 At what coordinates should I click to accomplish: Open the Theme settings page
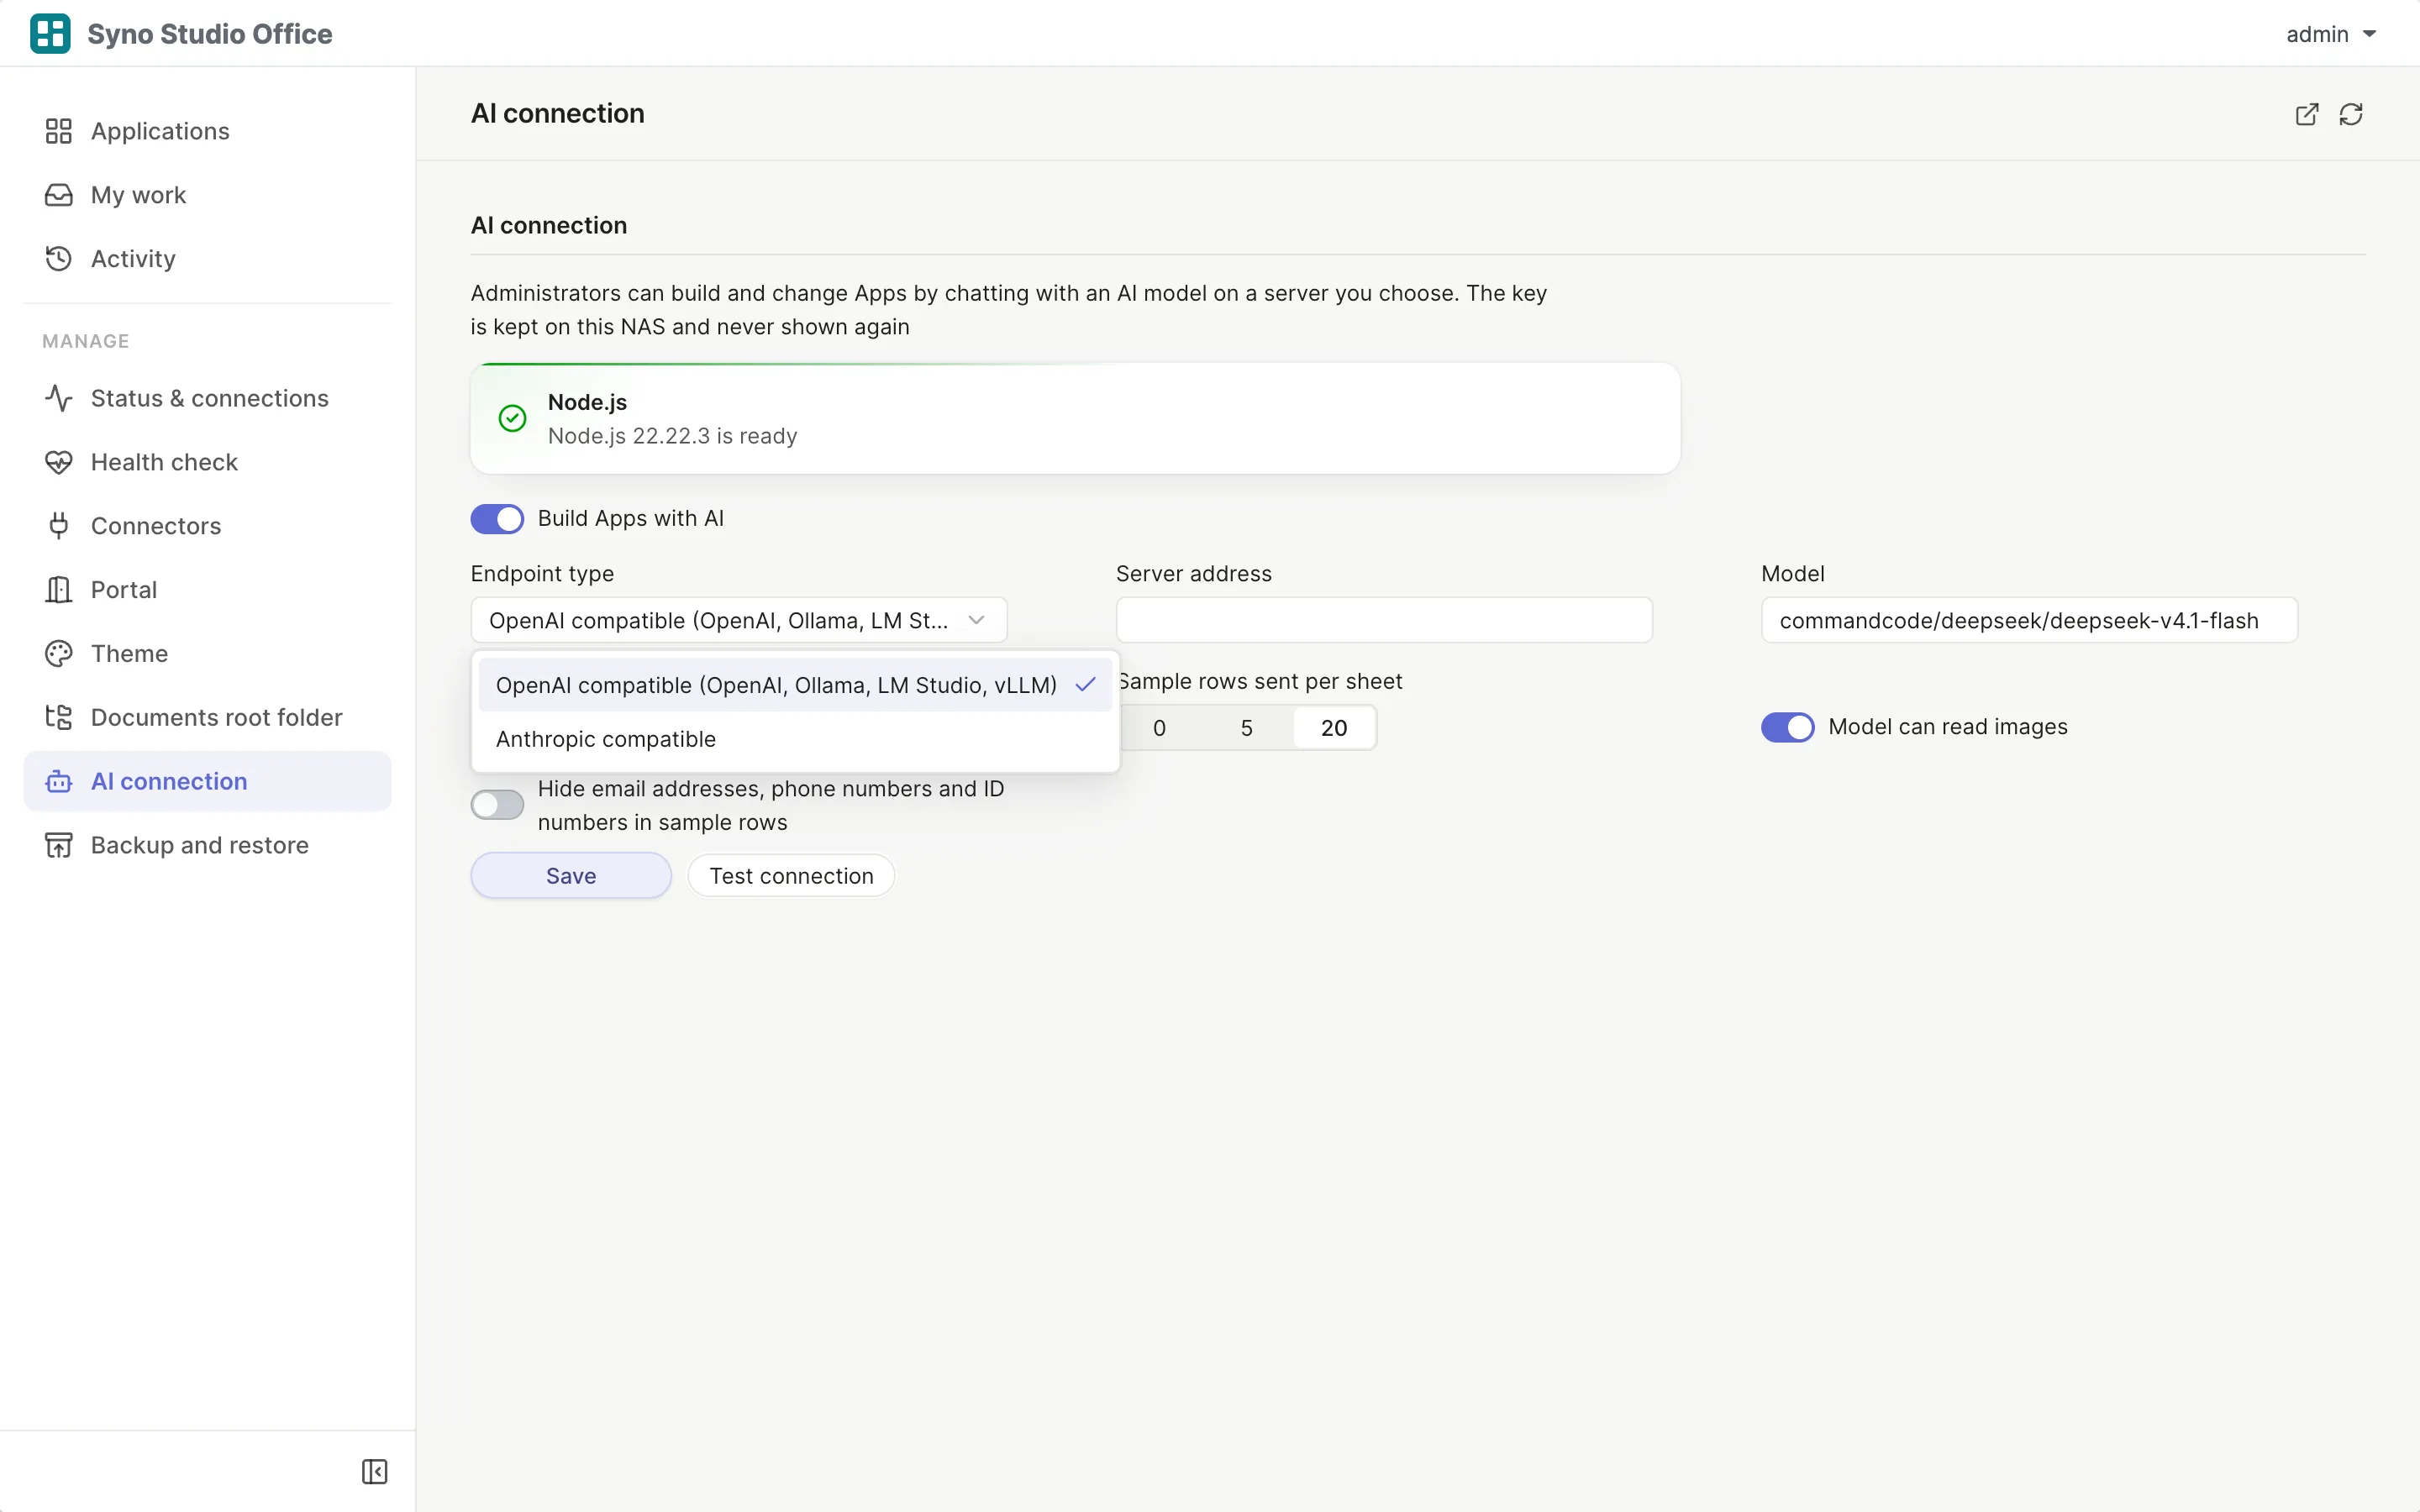click(x=207, y=654)
